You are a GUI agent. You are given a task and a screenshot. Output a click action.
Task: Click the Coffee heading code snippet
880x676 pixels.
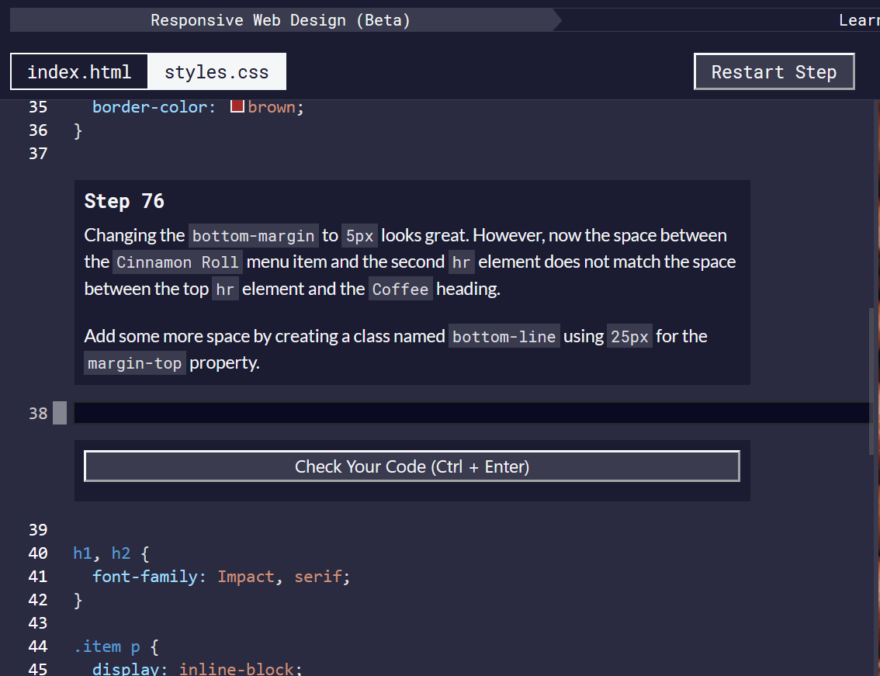[400, 288]
